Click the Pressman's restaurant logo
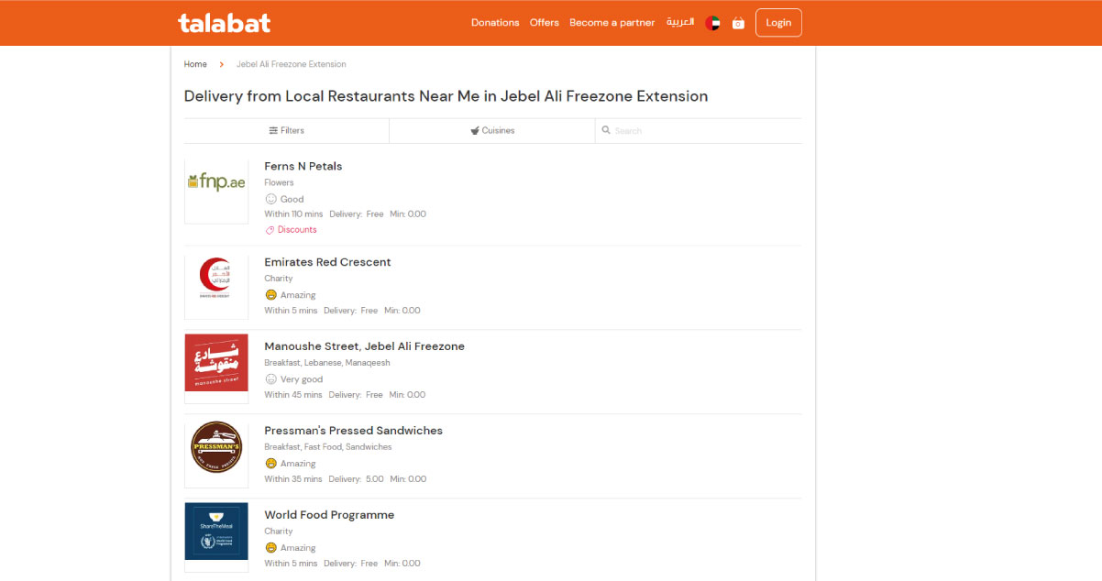1102x581 pixels. click(x=216, y=448)
